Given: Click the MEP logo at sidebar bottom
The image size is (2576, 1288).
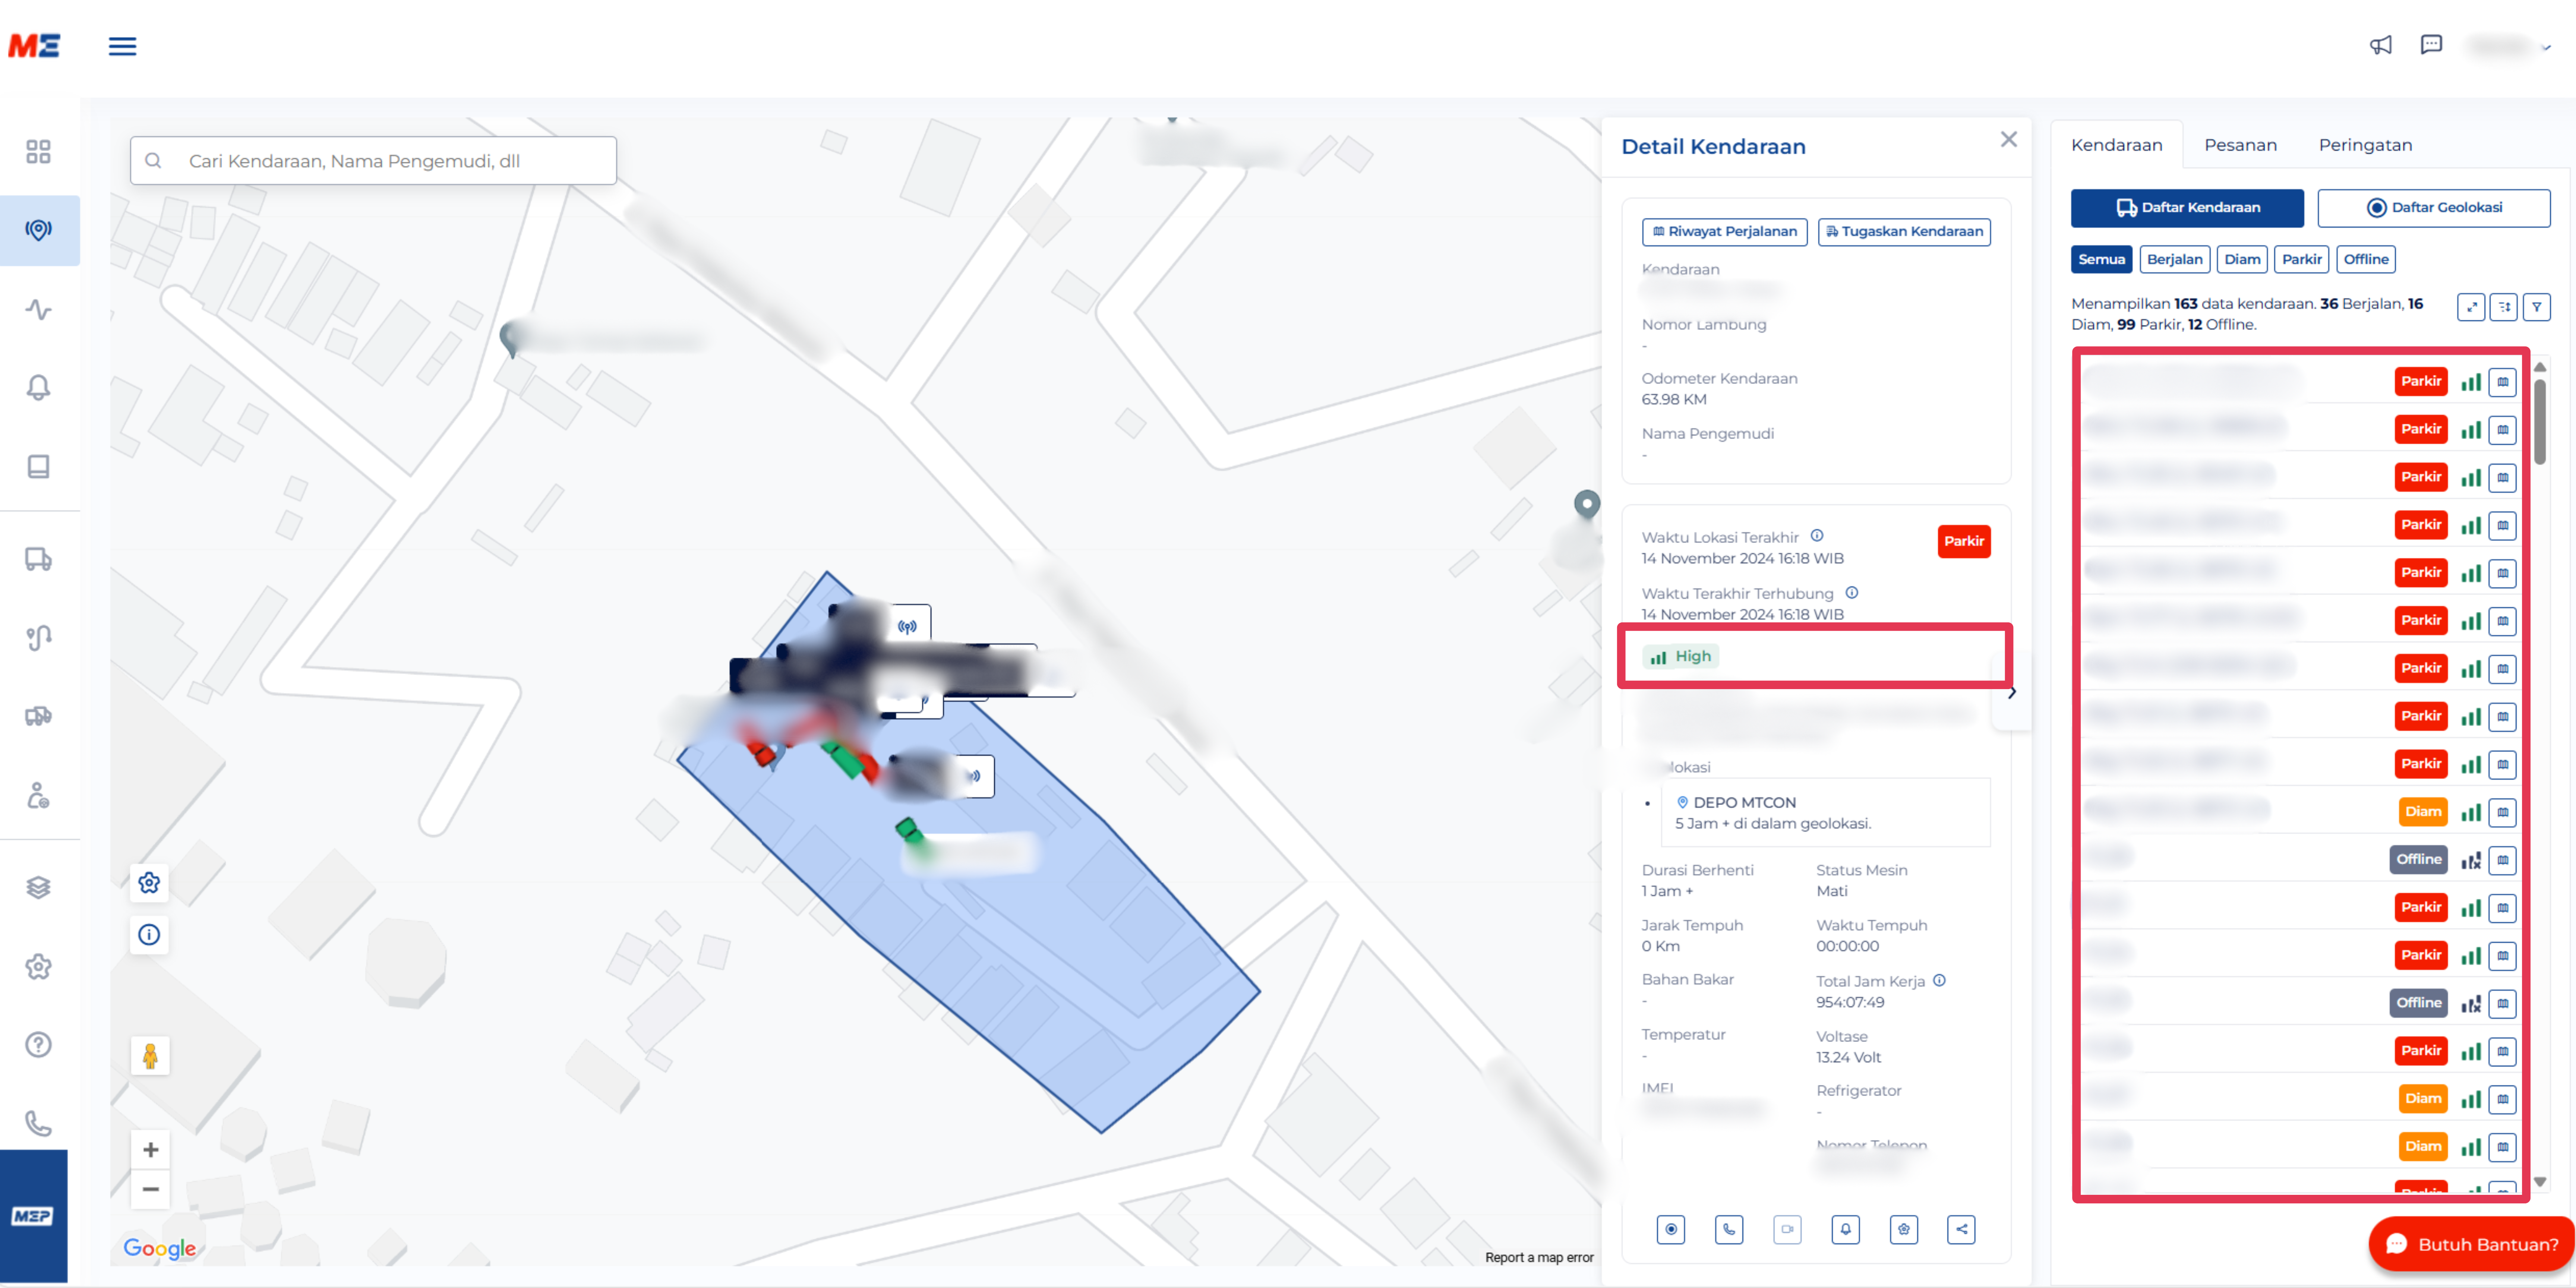Looking at the screenshot, I should pos(33,1216).
